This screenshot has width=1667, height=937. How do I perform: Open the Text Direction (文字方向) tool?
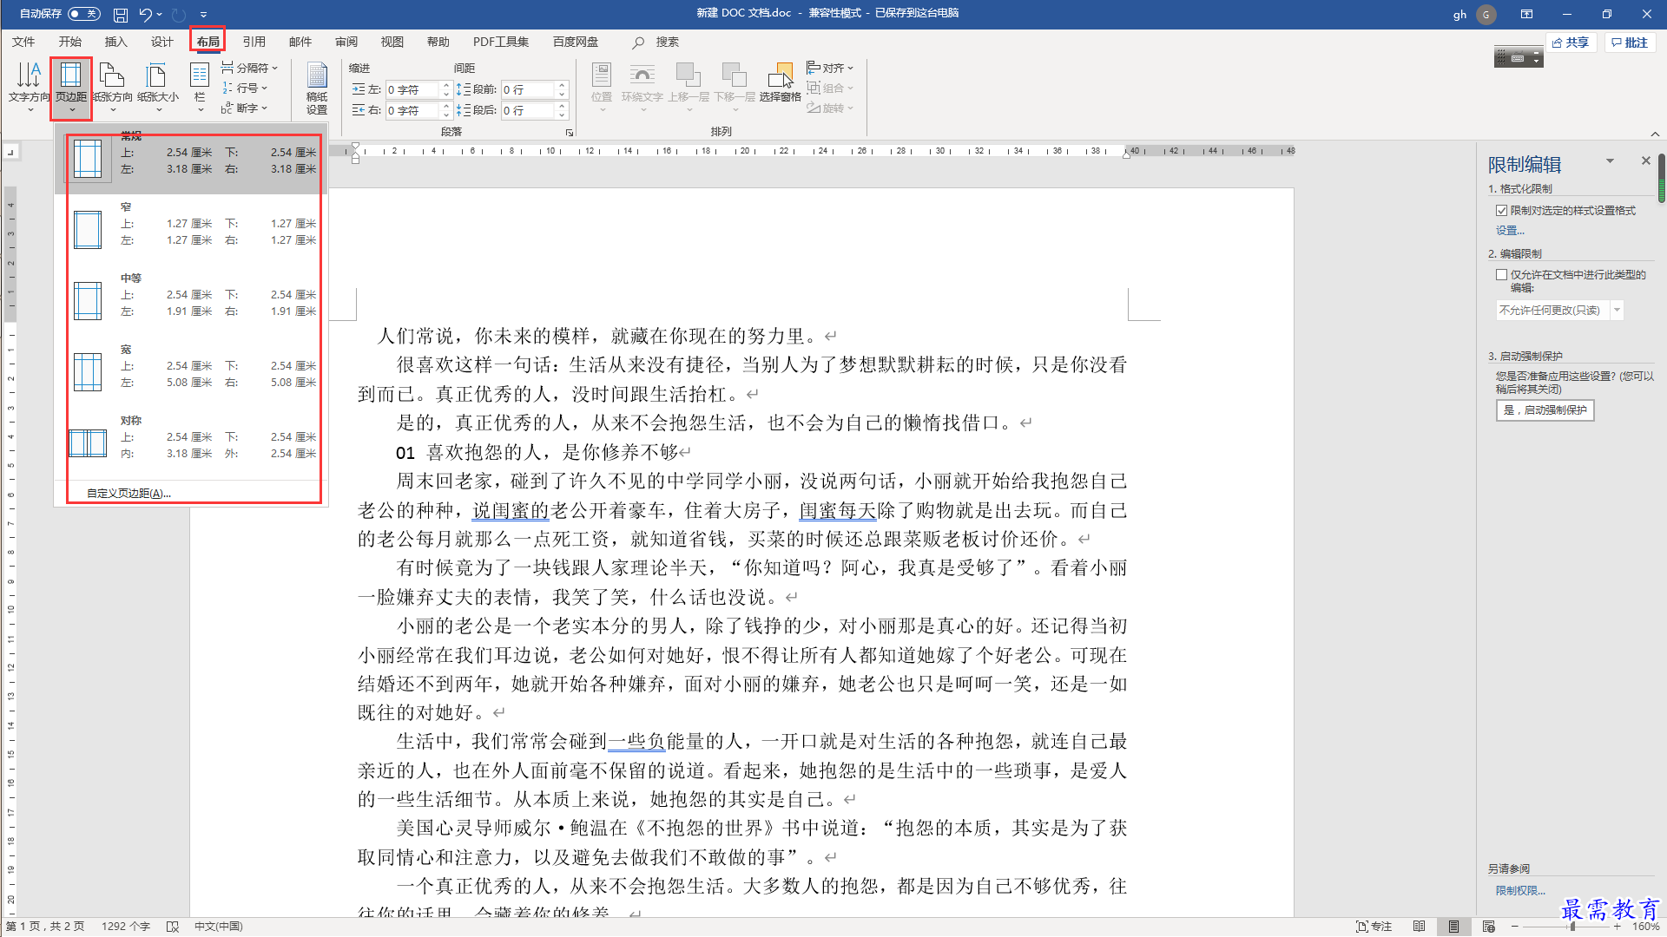[x=29, y=87]
